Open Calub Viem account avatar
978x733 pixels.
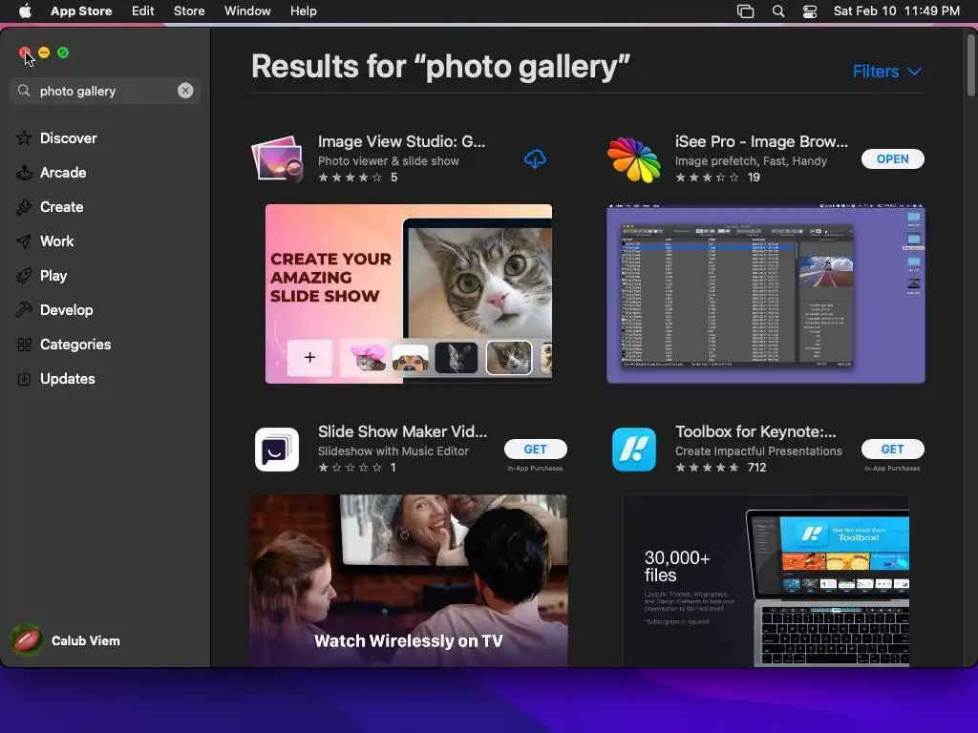pyautogui.click(x=26, y=640)
